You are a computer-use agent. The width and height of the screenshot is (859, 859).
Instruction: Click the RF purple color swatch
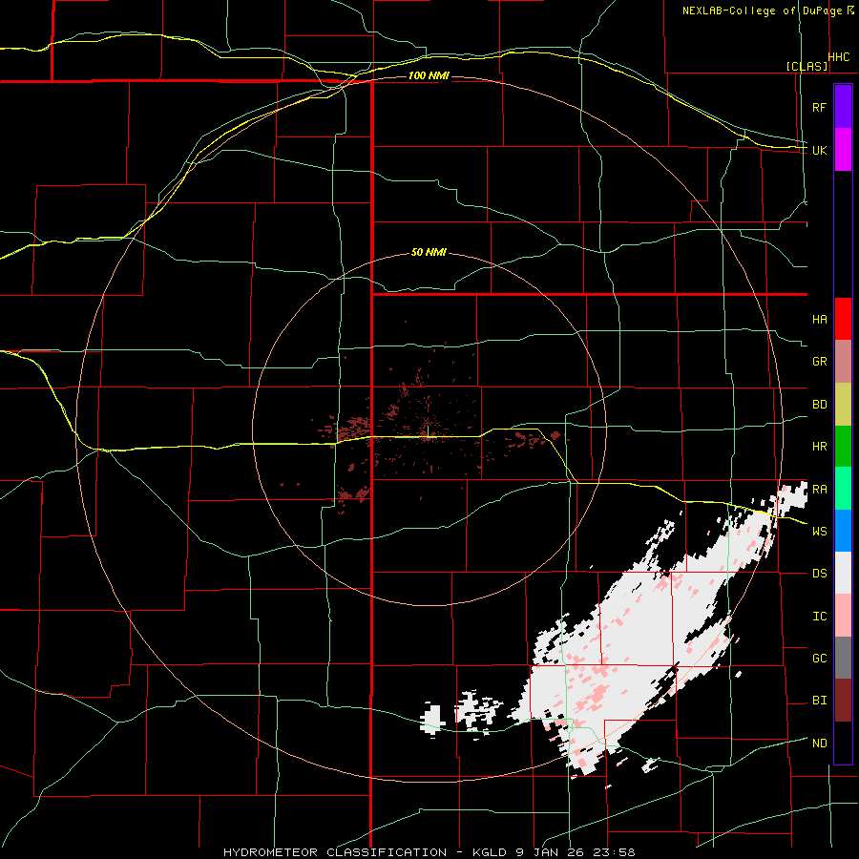tap(843, 107)
